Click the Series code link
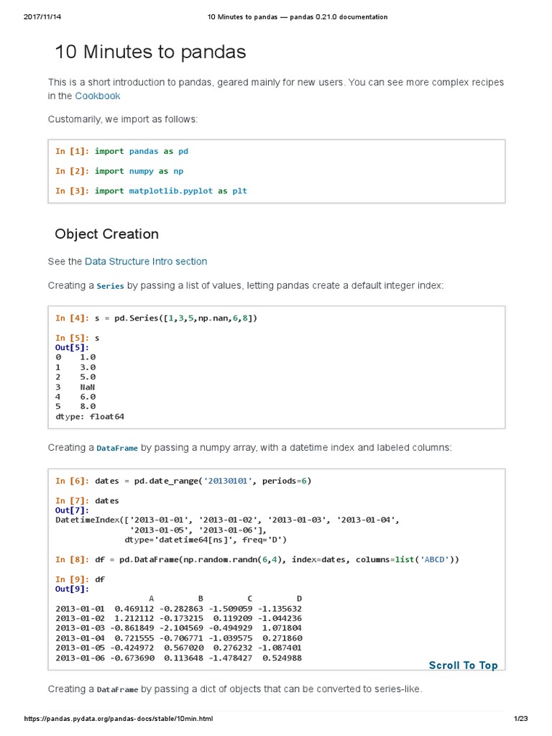Viewport: 552px width, 736px height. [x=111, y=286]
